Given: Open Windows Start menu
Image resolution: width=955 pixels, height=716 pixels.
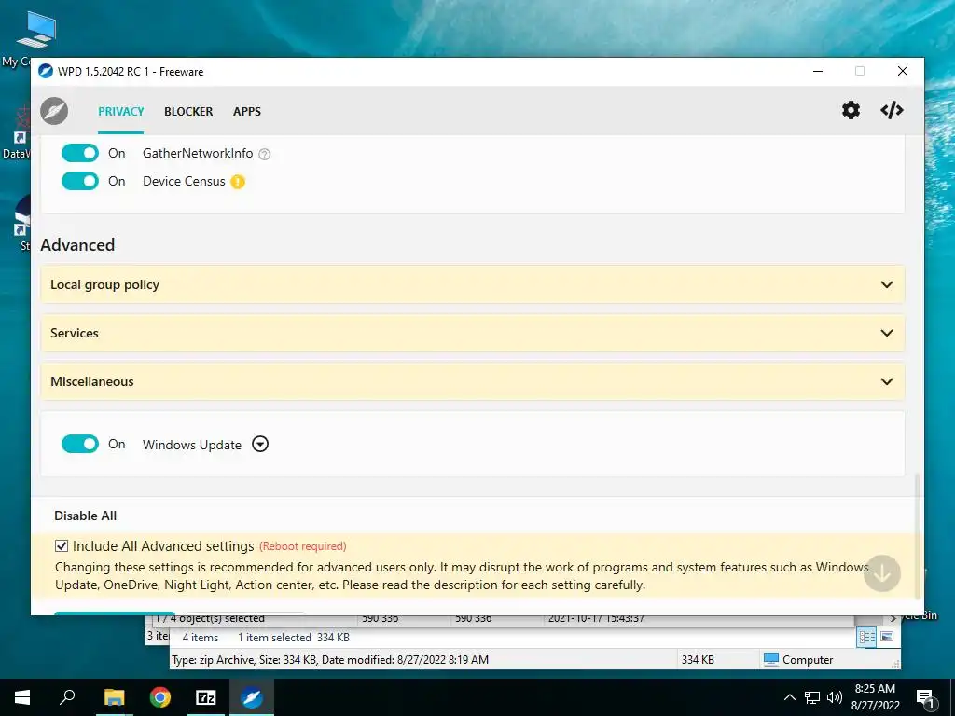Looking at the screenshot, I should (x=22, y=697).
